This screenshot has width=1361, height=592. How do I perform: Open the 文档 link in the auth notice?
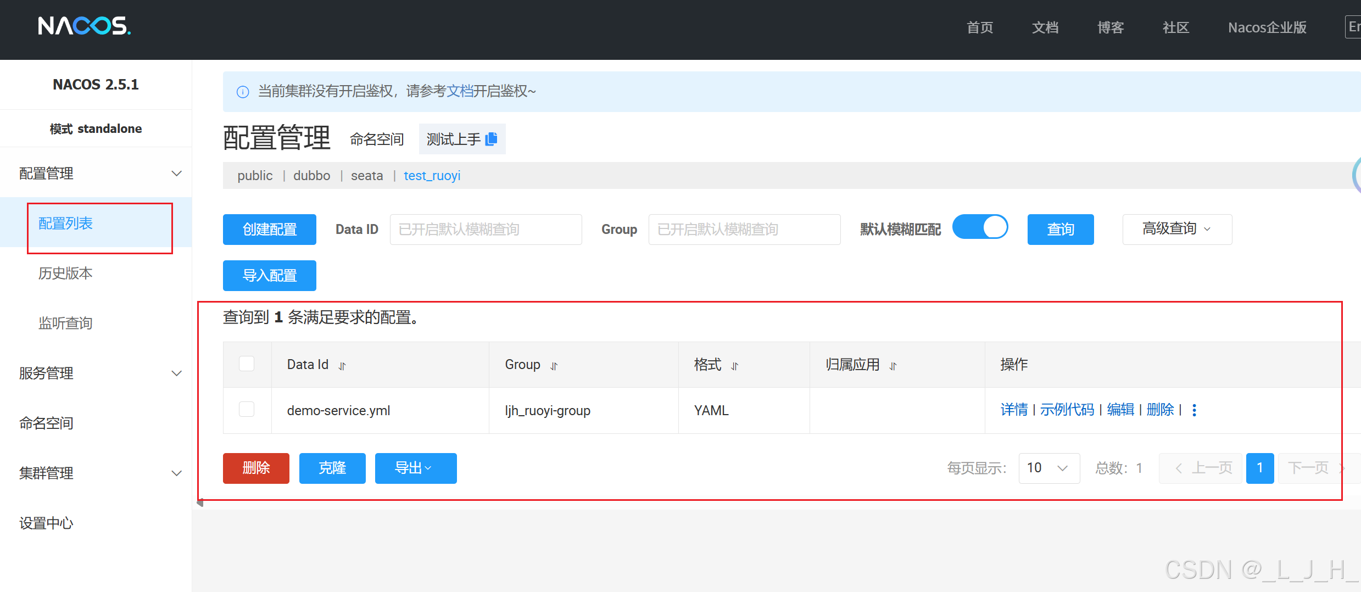(x=460, y=91)
